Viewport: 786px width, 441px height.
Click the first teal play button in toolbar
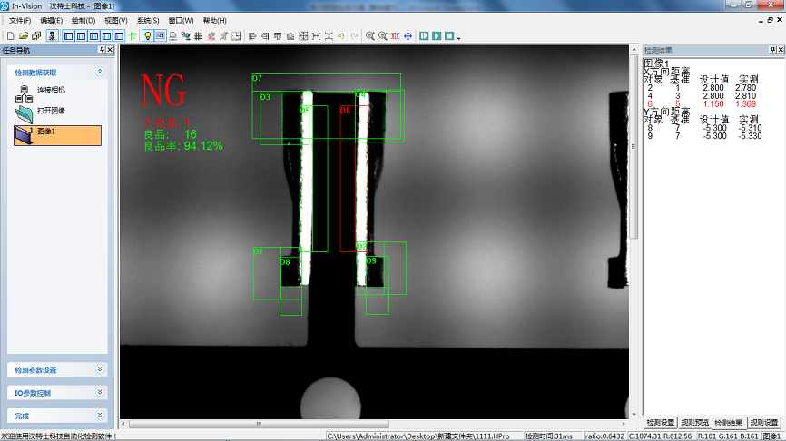(424, 36)
